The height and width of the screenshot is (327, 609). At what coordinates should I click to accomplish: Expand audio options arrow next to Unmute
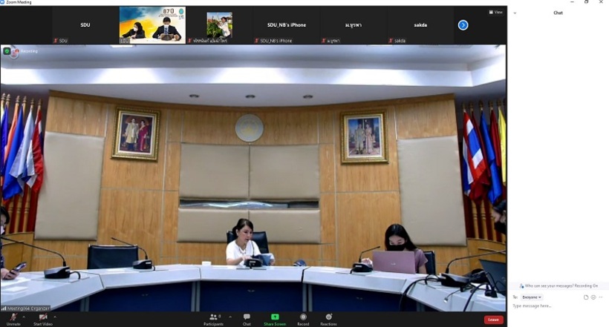25,317
